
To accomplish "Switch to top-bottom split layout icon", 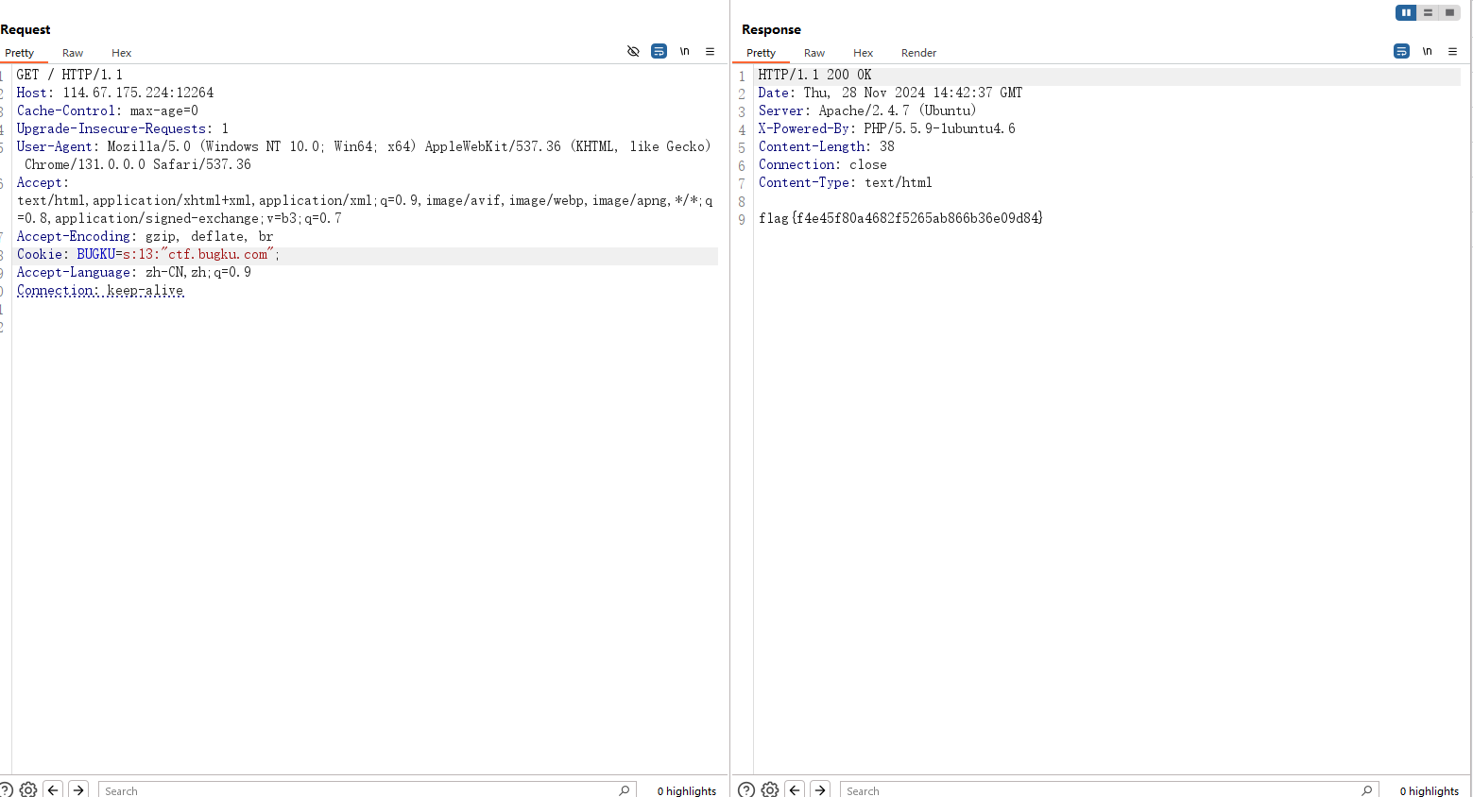I will (1428, 12).
